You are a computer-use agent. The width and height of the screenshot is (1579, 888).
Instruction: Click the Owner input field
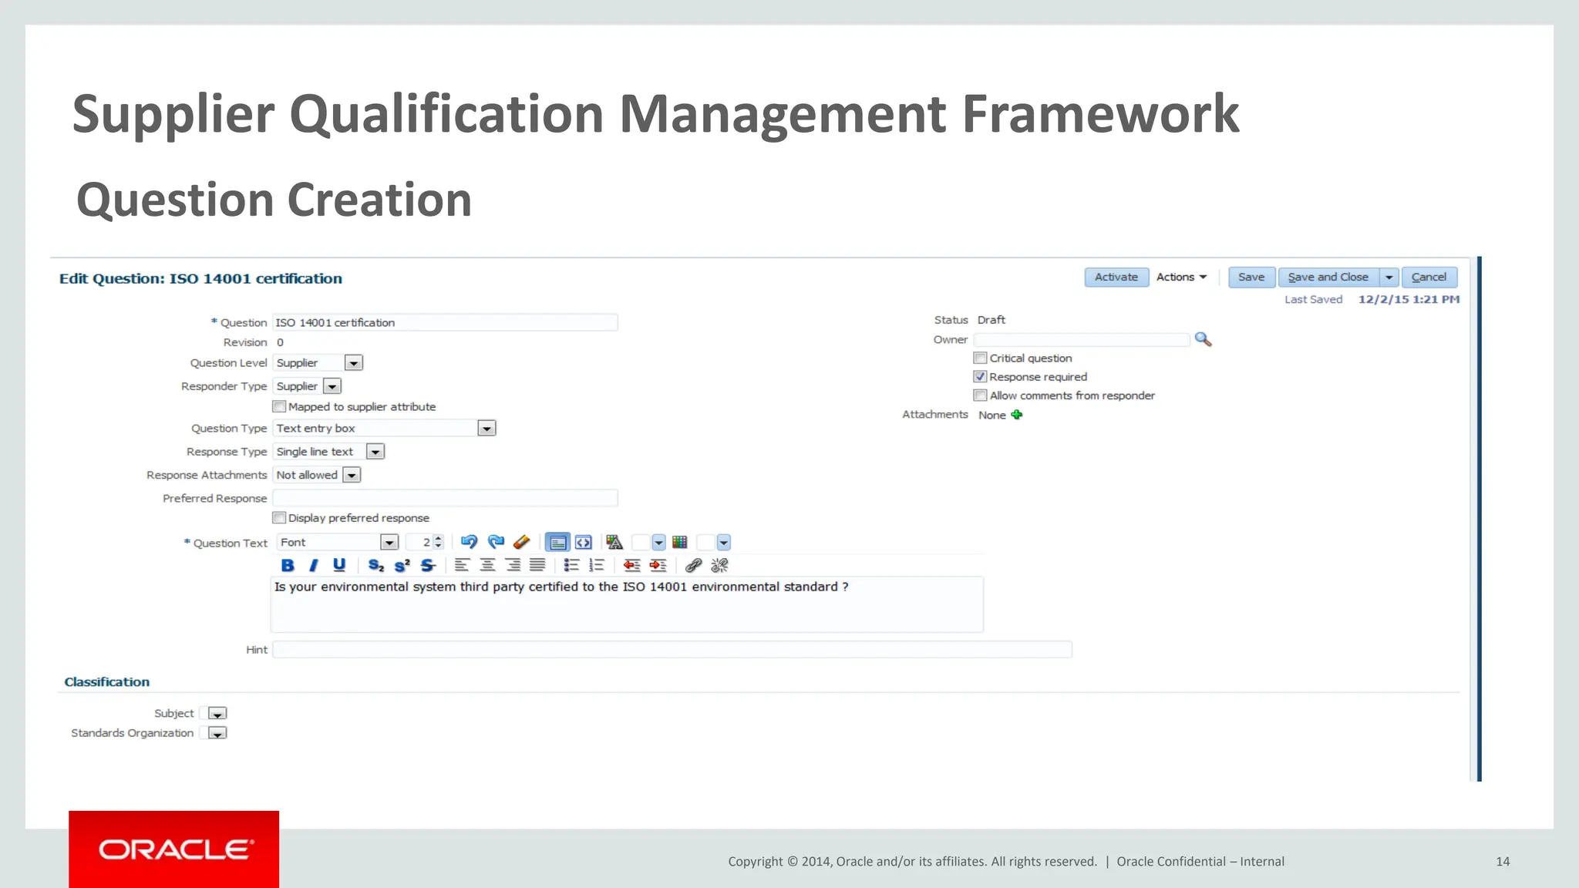1082,340
